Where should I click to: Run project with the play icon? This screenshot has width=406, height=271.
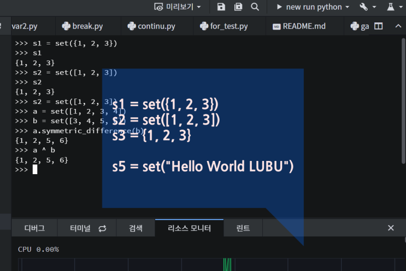[280, 7]
